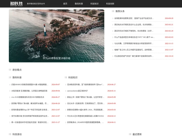Click list icon beside 科技滚动 heading
This screenshot has width=182, height=136.
pos(10,134)
